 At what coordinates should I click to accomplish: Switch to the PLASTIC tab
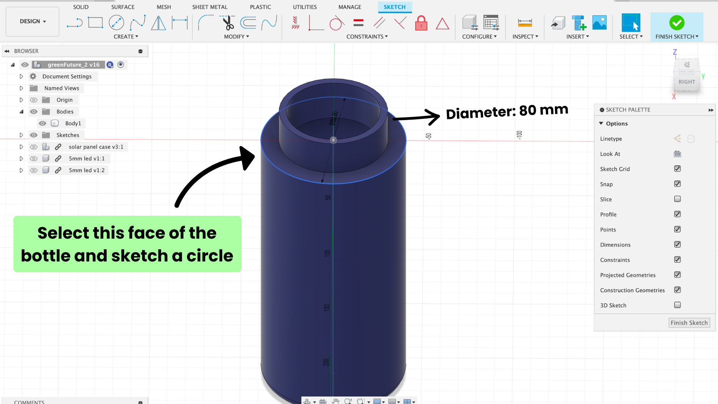coord(260,7)
